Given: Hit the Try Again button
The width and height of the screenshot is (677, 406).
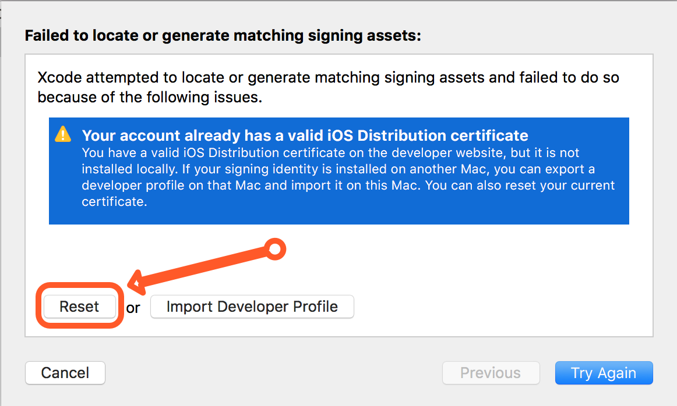Looking at the screenshot, I should (604, 373).
